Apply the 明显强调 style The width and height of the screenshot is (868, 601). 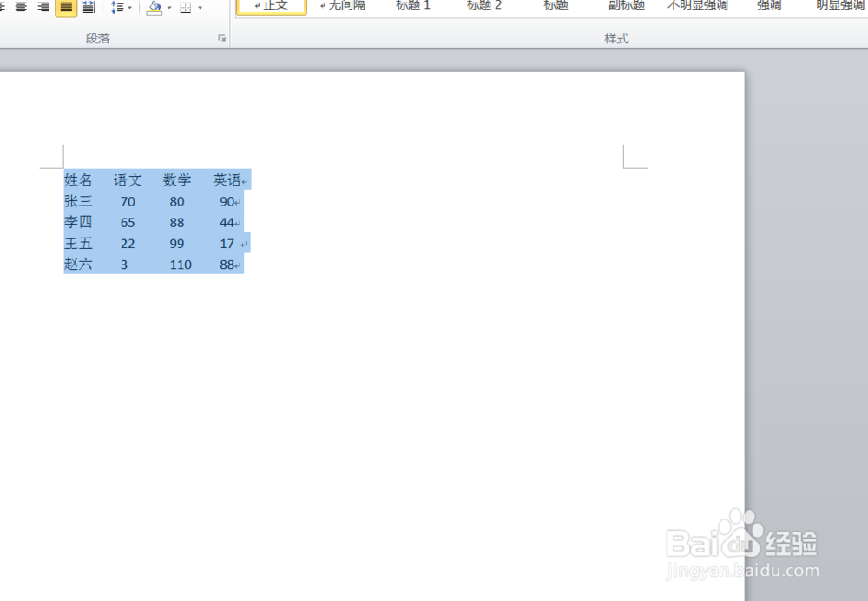(x=839, y=5)
